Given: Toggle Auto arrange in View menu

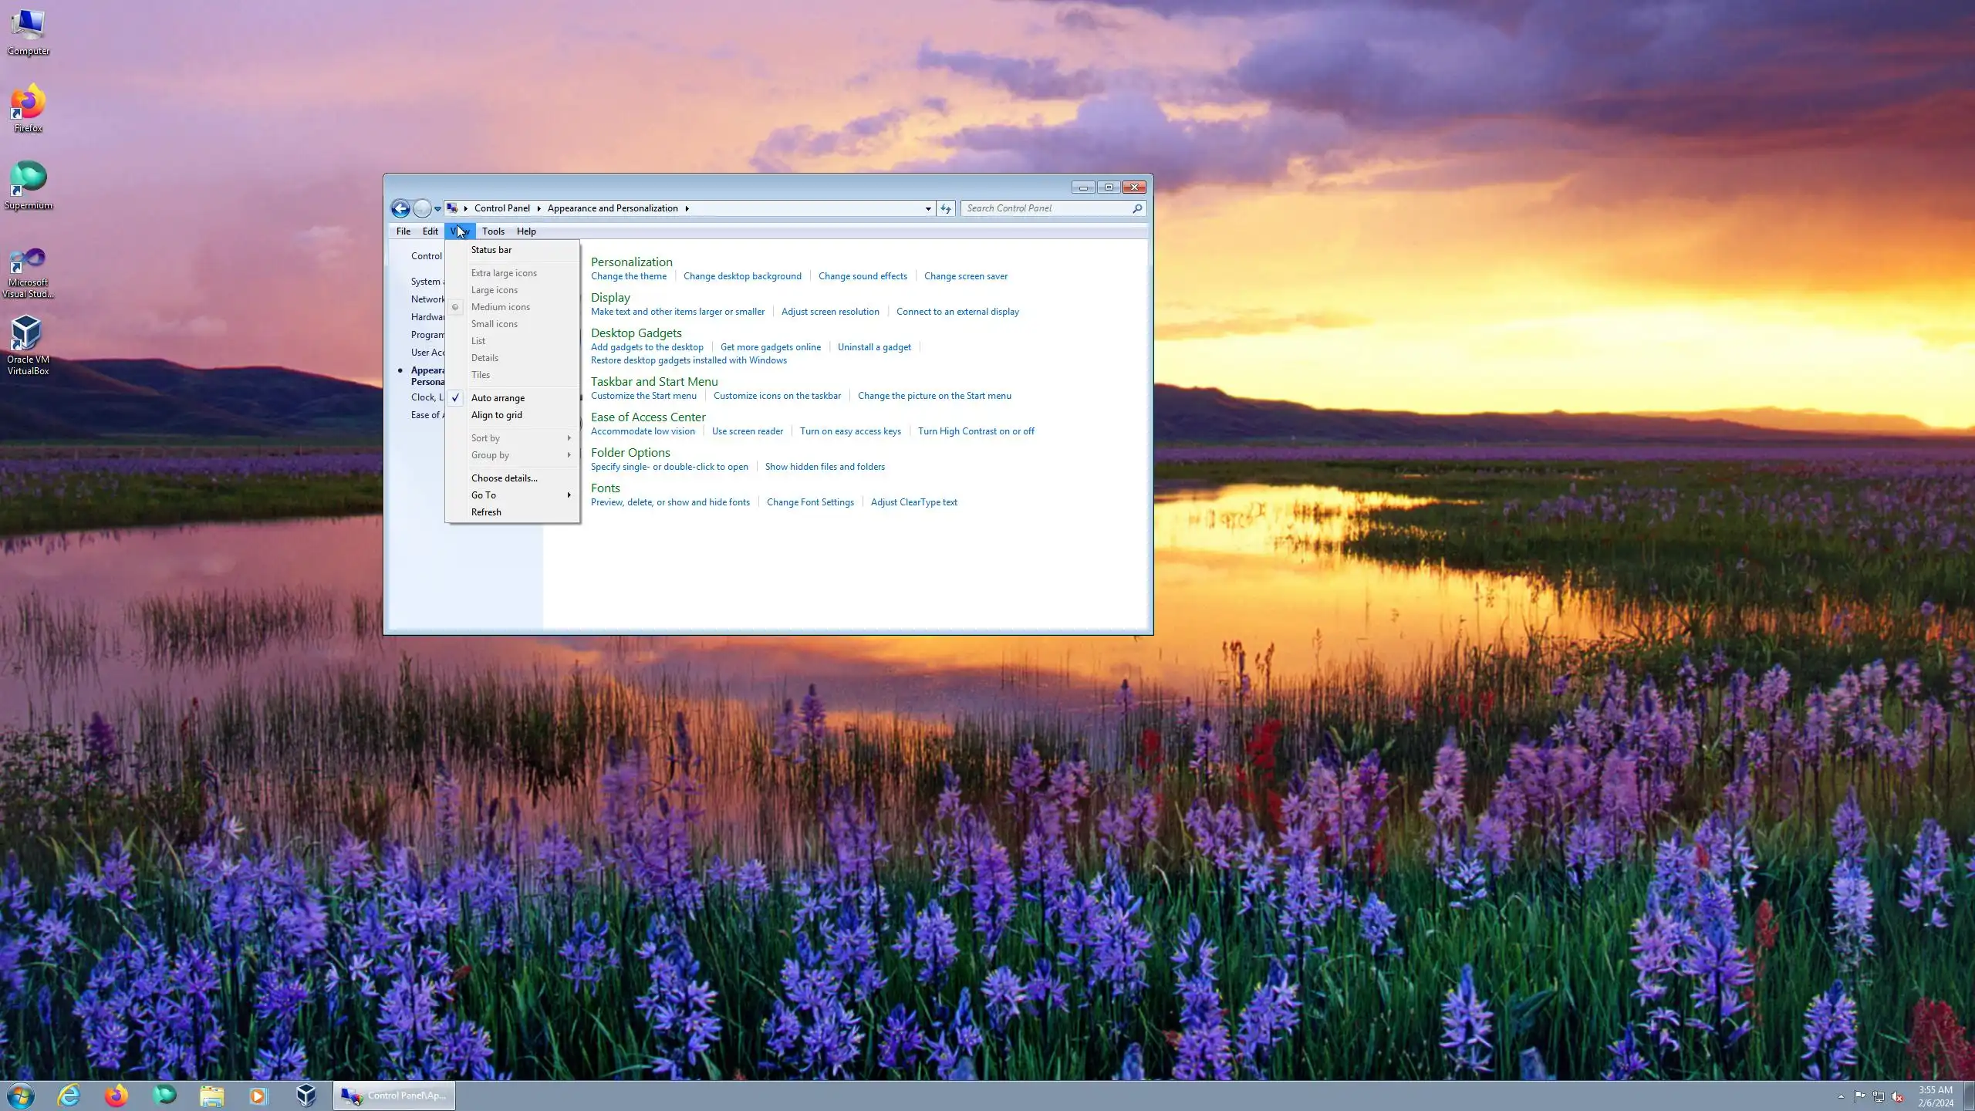Looking at the screenshot, I should [x=498, y=398].
